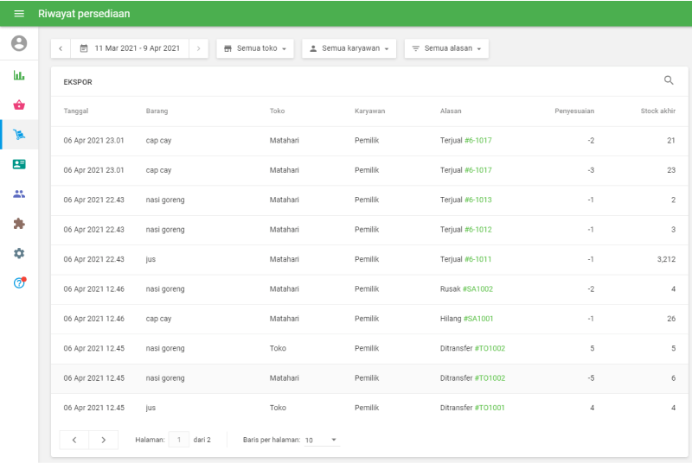Image resolution: width=692 pixels, height=463 pixels.
Task: Open the employees ID card icon
Action: coord(19,164)
